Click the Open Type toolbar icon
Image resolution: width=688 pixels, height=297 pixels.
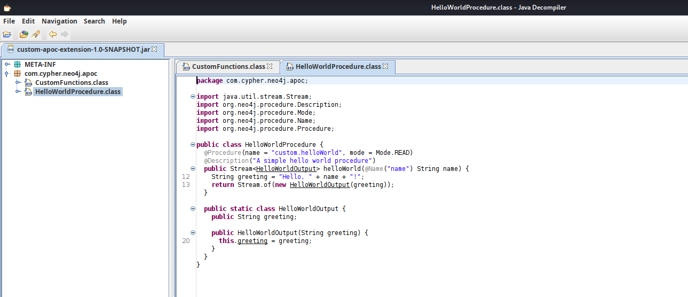tap(23, 35)
